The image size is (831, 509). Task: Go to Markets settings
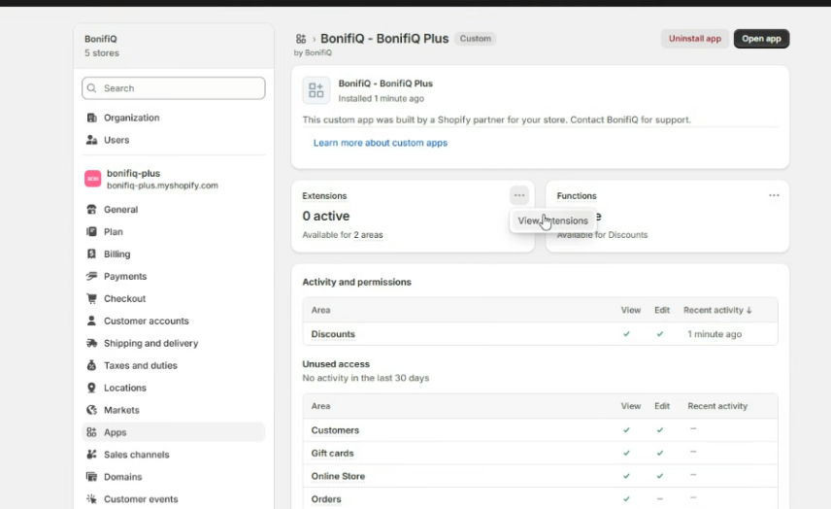tap(174, 410)
